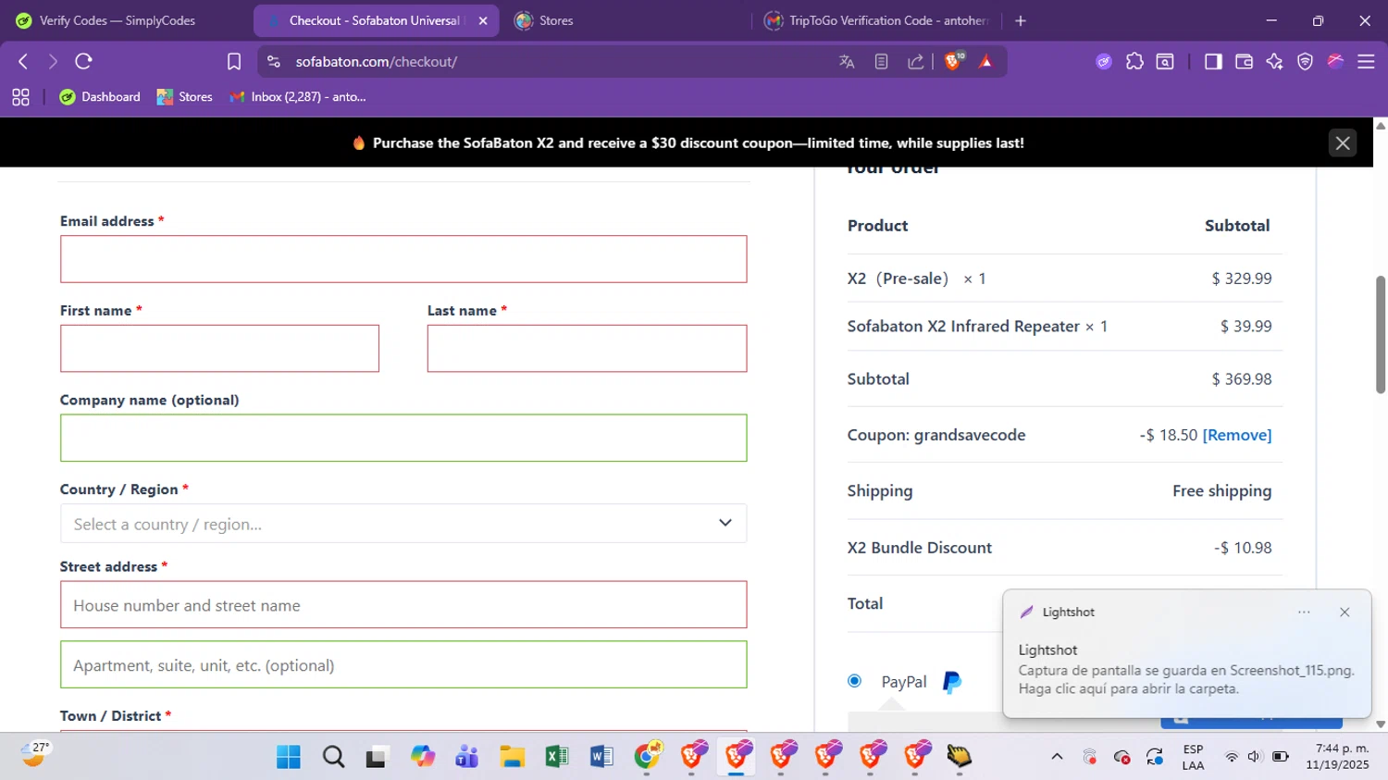
Task: Open the Brave Wallet icon
Action: tap(1244, 61)
